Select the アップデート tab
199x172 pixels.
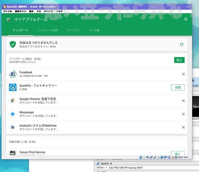coord(21,30)
